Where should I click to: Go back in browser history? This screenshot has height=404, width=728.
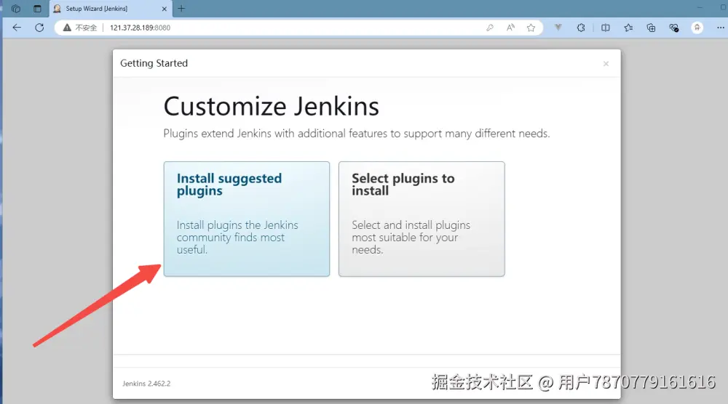[x=17, y=28]
